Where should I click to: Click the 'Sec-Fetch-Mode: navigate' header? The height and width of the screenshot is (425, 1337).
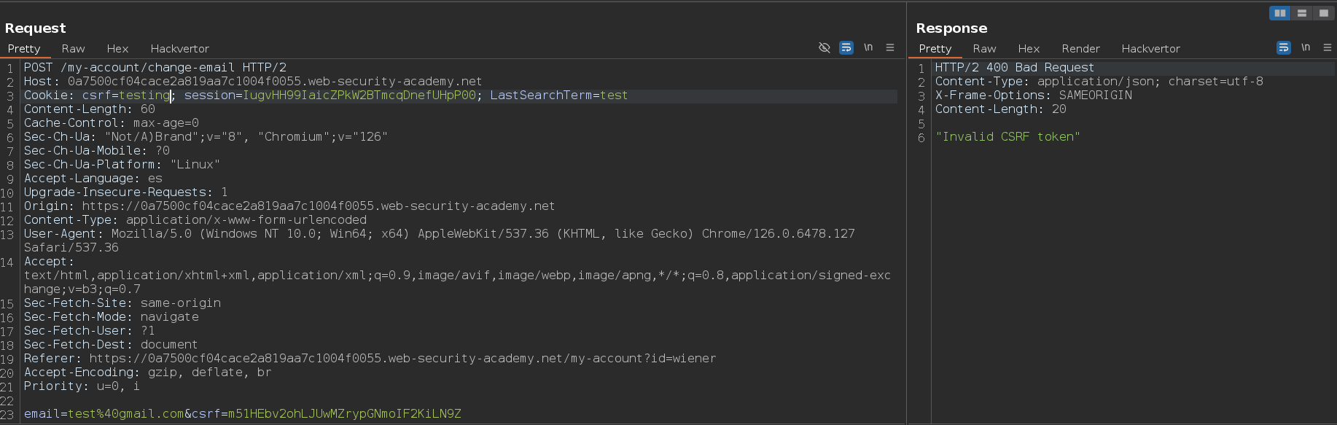tap(112, 317)
